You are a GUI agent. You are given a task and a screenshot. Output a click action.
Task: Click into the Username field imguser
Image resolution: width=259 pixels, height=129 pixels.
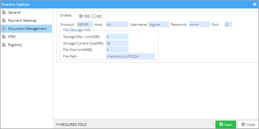pyautogui.click(x=159, y=24)
